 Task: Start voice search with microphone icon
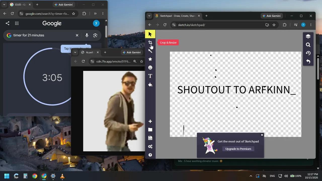point(87,35)
